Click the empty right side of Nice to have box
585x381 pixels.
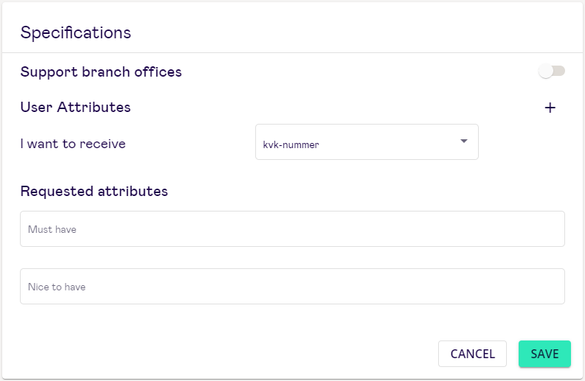tap(448, 287)
